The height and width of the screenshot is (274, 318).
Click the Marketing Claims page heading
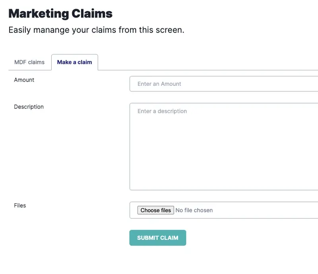60,14
